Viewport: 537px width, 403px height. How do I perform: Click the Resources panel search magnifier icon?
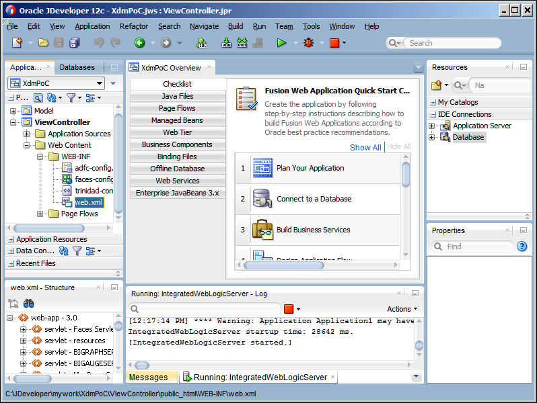tap(458, 85)
